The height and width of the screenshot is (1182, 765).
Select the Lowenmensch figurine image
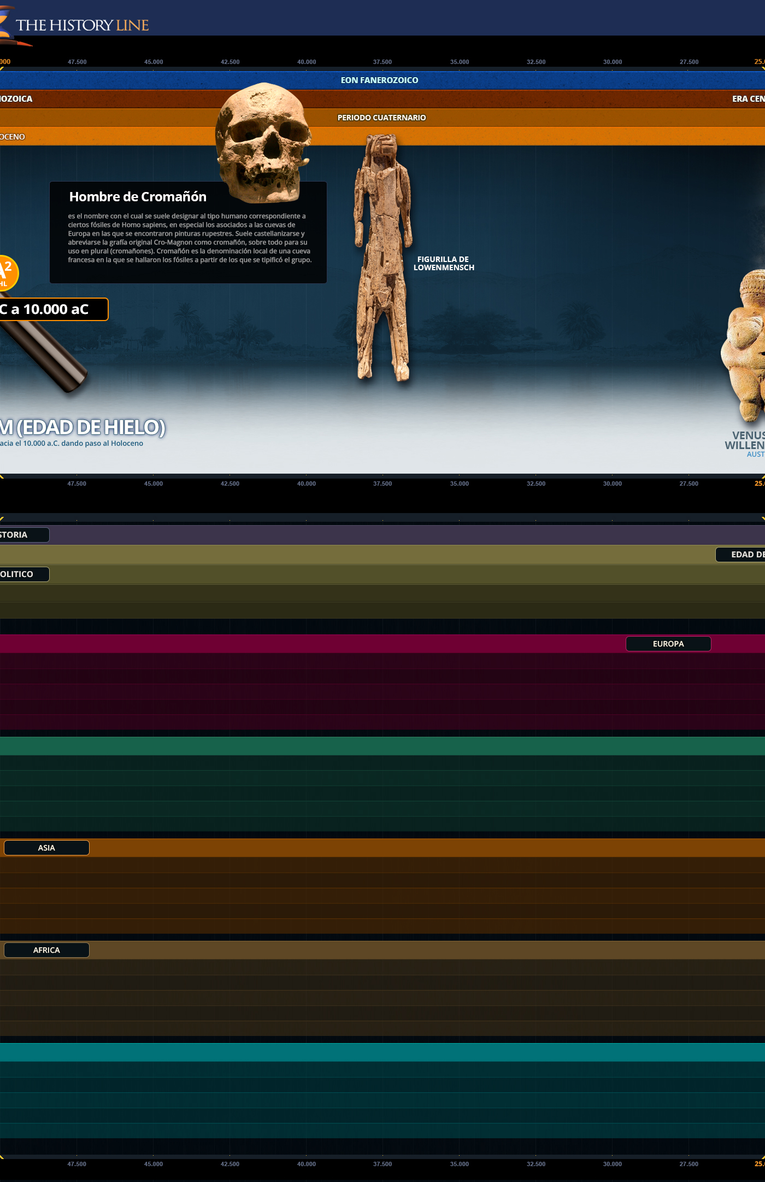[x=382, y=257]
